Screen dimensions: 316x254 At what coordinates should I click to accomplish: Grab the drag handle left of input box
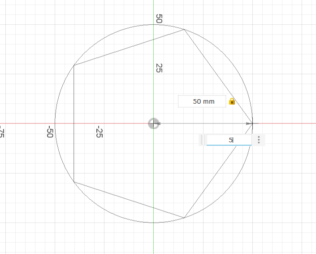pos(203,140)
